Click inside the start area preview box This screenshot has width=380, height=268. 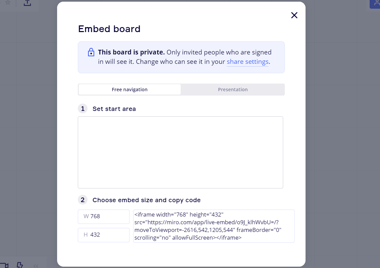pos(180,152)
